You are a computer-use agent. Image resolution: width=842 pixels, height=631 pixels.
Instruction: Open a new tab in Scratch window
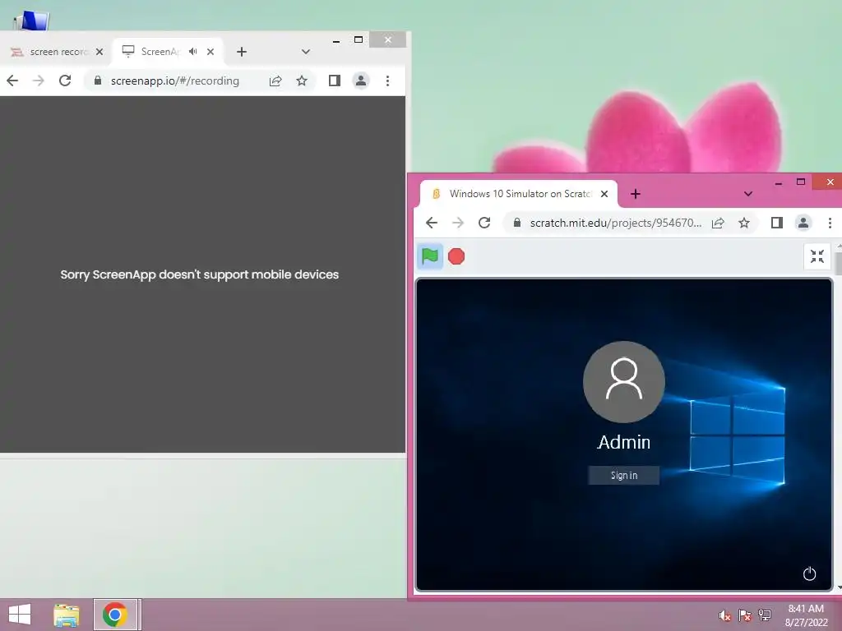(x=636, y=194)
